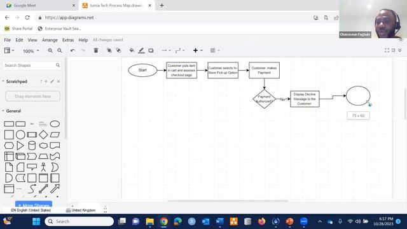
Task: Select the triangle shape in General palette
Action: pyautogui.click(x=20, y=146)
